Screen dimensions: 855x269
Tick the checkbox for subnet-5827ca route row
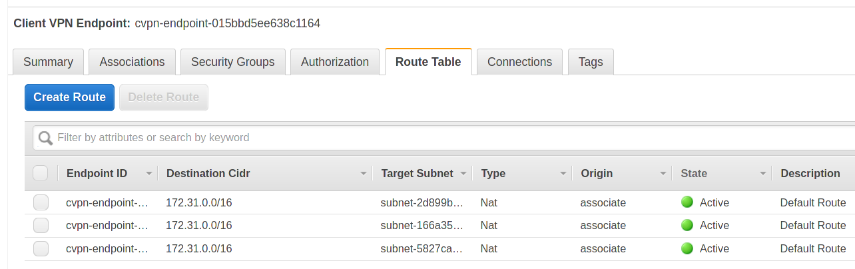[x=41, y=249]
